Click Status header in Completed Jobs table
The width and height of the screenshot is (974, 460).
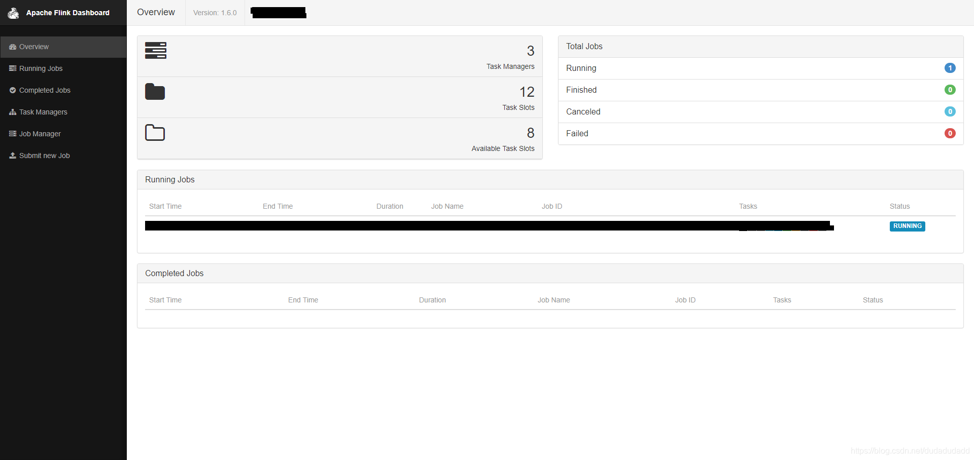[873, 300]
